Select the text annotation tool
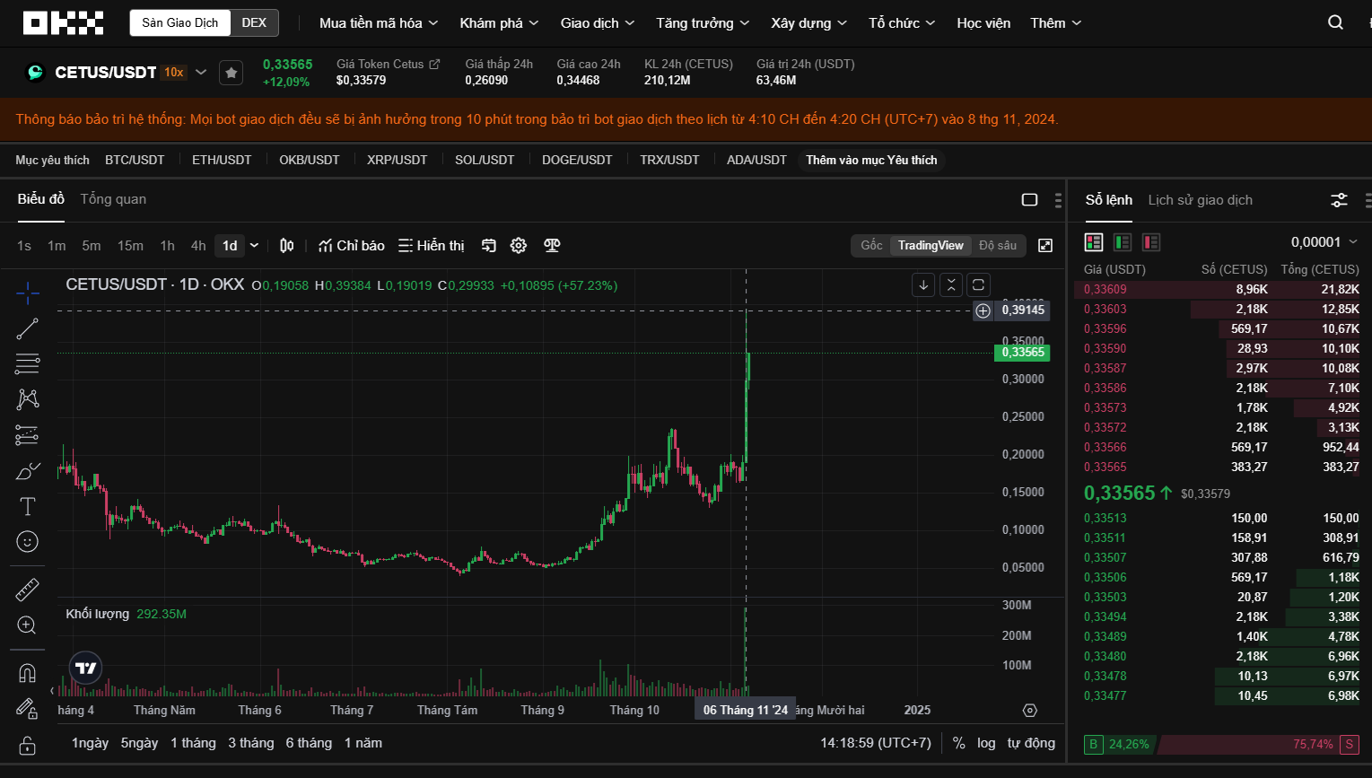 click(28, 506)
